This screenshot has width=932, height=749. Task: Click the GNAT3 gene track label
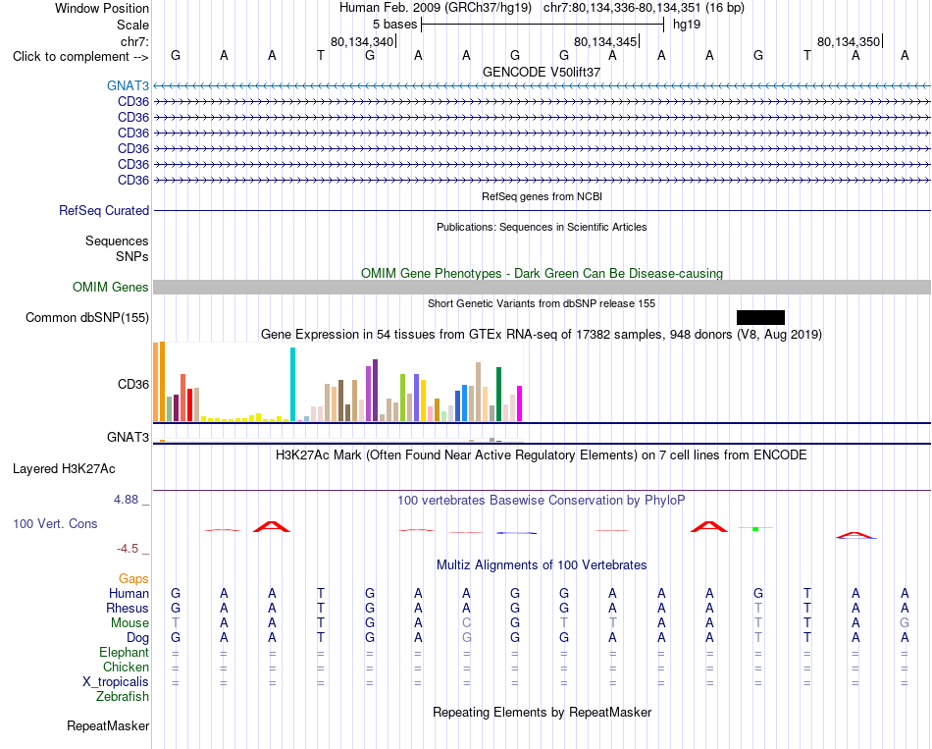pos(128,85)
